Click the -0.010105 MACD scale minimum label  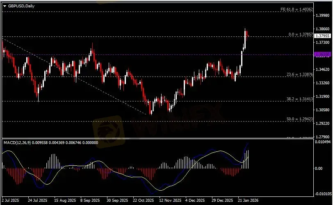click(x=322, y=194)
